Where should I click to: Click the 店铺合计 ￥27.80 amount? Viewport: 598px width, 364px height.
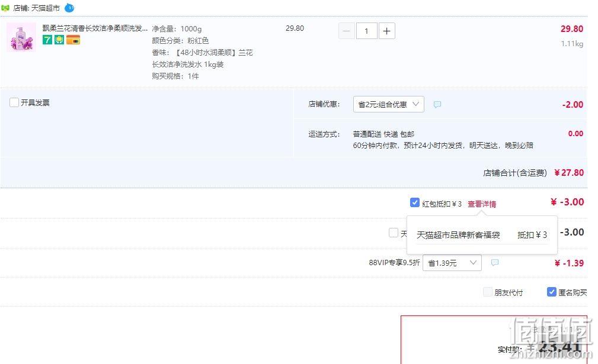tap(569, 172)
